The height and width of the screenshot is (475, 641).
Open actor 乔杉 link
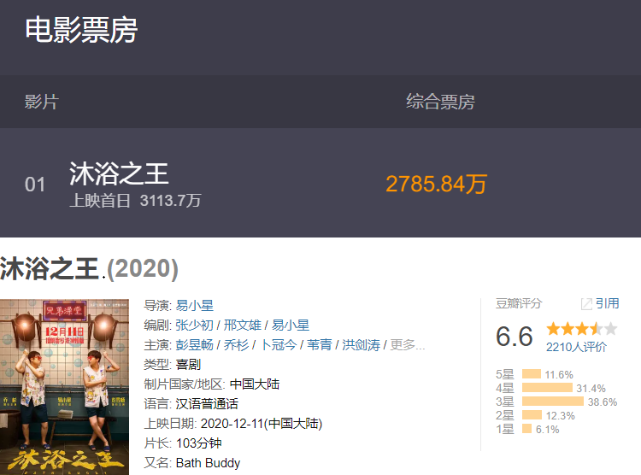[236, 344]
